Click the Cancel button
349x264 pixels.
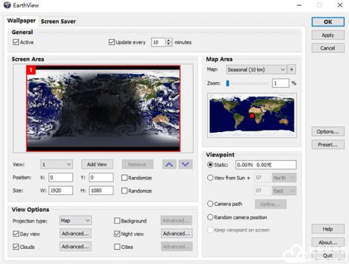click(x=328, y=48)
